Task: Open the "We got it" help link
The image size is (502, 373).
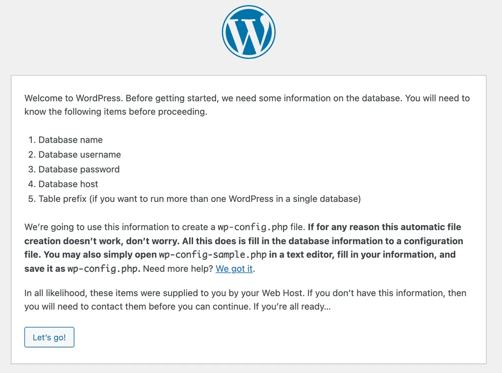Action: [234, 269]
